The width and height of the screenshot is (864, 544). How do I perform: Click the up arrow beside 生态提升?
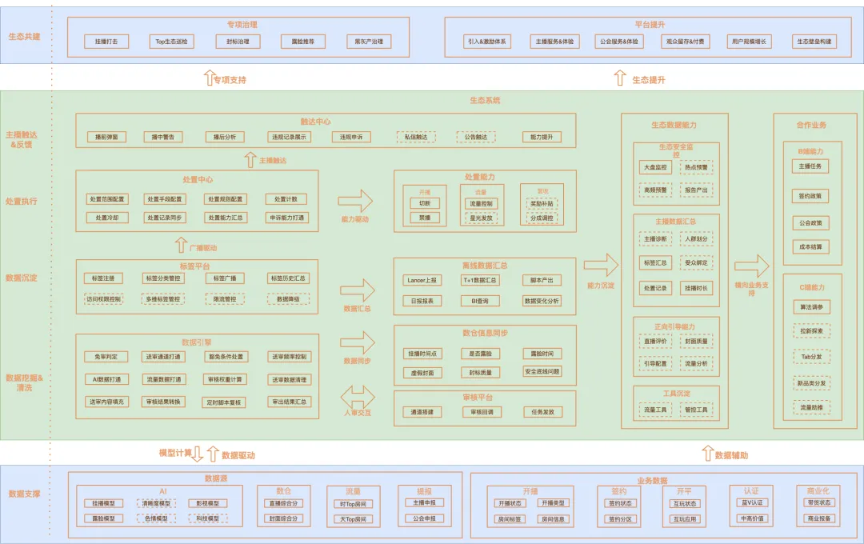(619, 78)
